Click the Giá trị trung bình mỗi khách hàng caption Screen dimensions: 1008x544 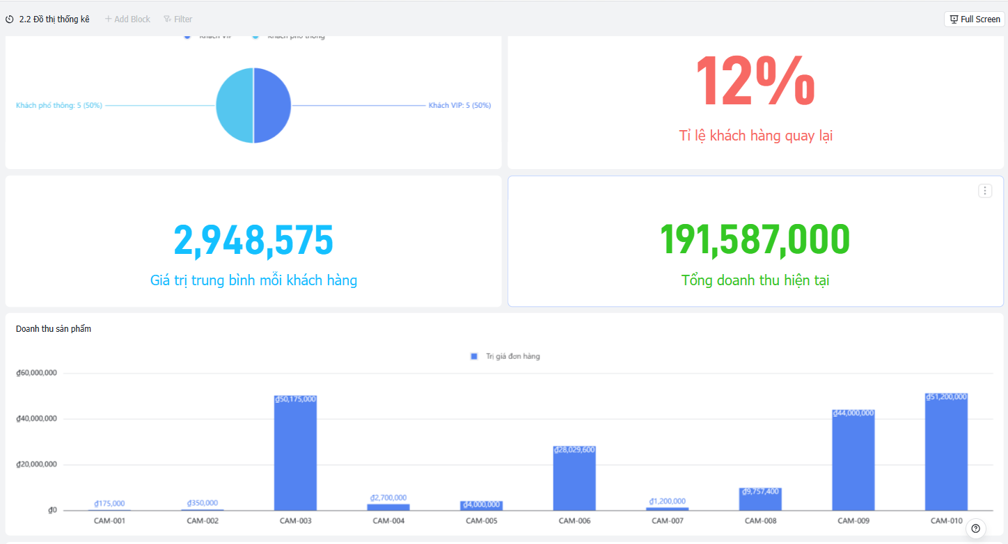pos(253,281)
